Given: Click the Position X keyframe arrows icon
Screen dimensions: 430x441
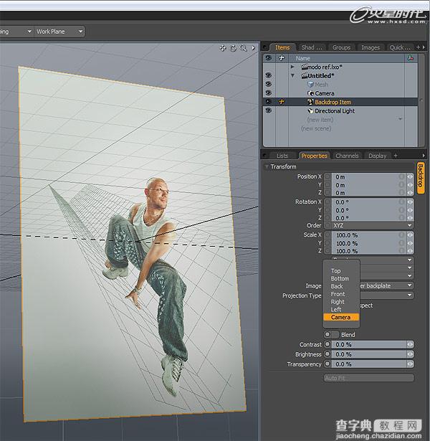Looking at the screenshot, I should (411, 176).
